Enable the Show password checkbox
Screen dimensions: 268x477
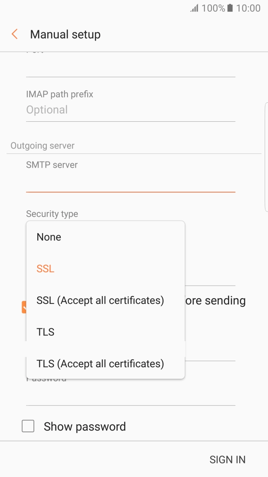coord(28,426)
